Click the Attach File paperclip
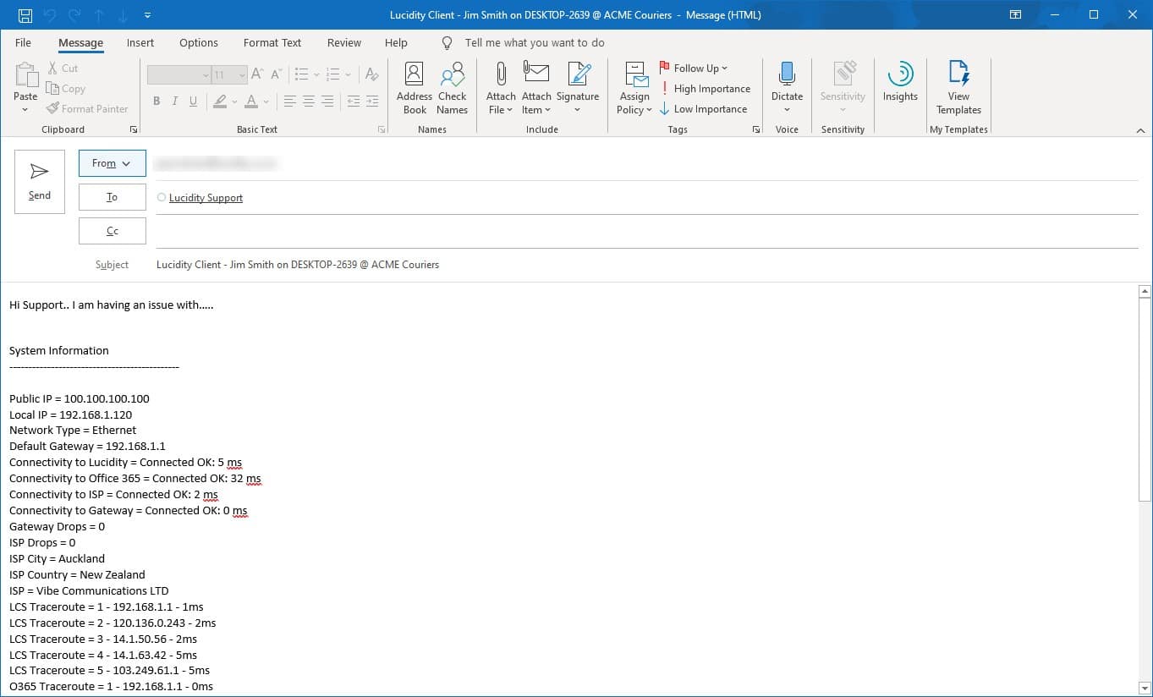Image resolution: width=1153 pixels, height=697 pixels. [501, 88]
